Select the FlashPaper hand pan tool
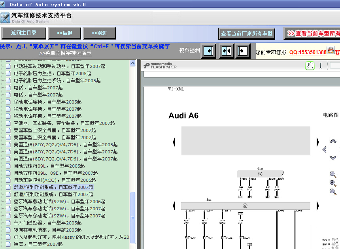Screen dimensions: 340x249 coord(310,66)
